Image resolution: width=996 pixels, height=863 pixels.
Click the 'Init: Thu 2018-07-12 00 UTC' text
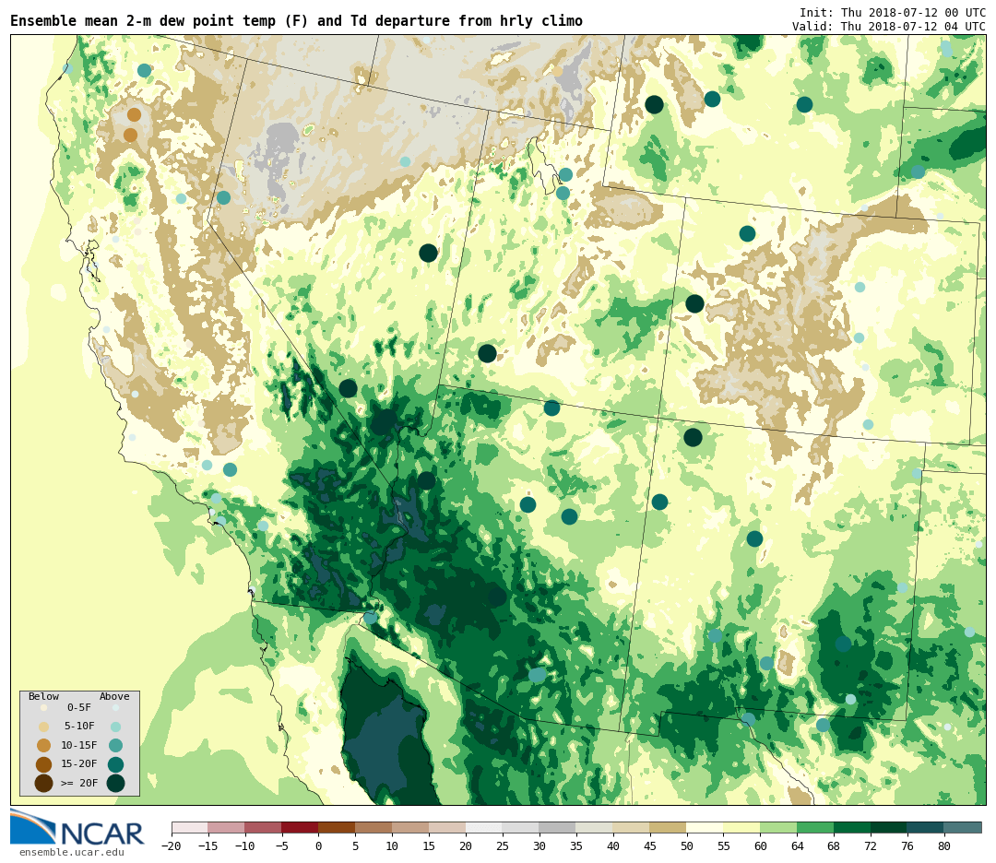coord(892,13)
